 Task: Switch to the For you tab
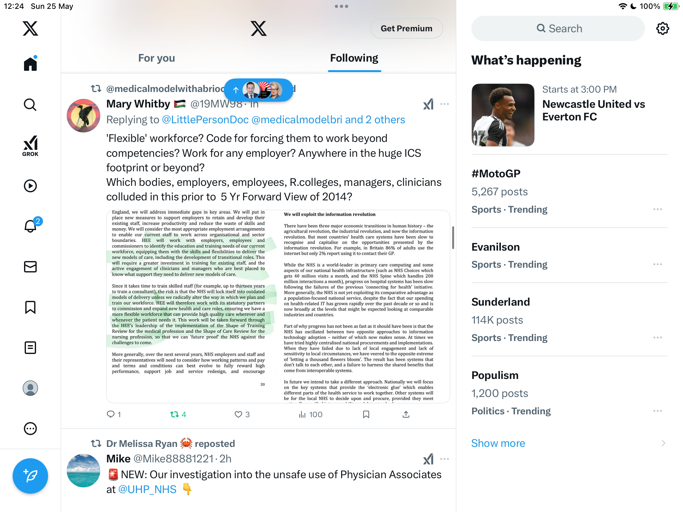(157, 58)
